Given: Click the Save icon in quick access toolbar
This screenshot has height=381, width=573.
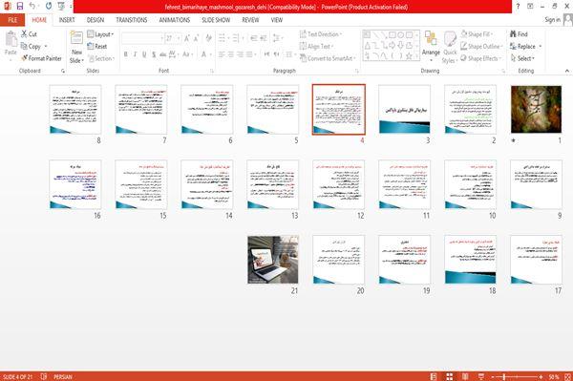Looking at the screenshot, I should click(x=20, y=7).
